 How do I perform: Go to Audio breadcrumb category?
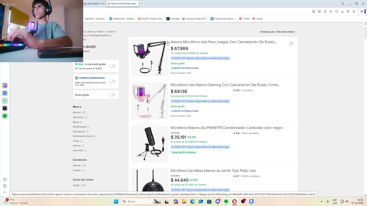click(x=111, y=31)
